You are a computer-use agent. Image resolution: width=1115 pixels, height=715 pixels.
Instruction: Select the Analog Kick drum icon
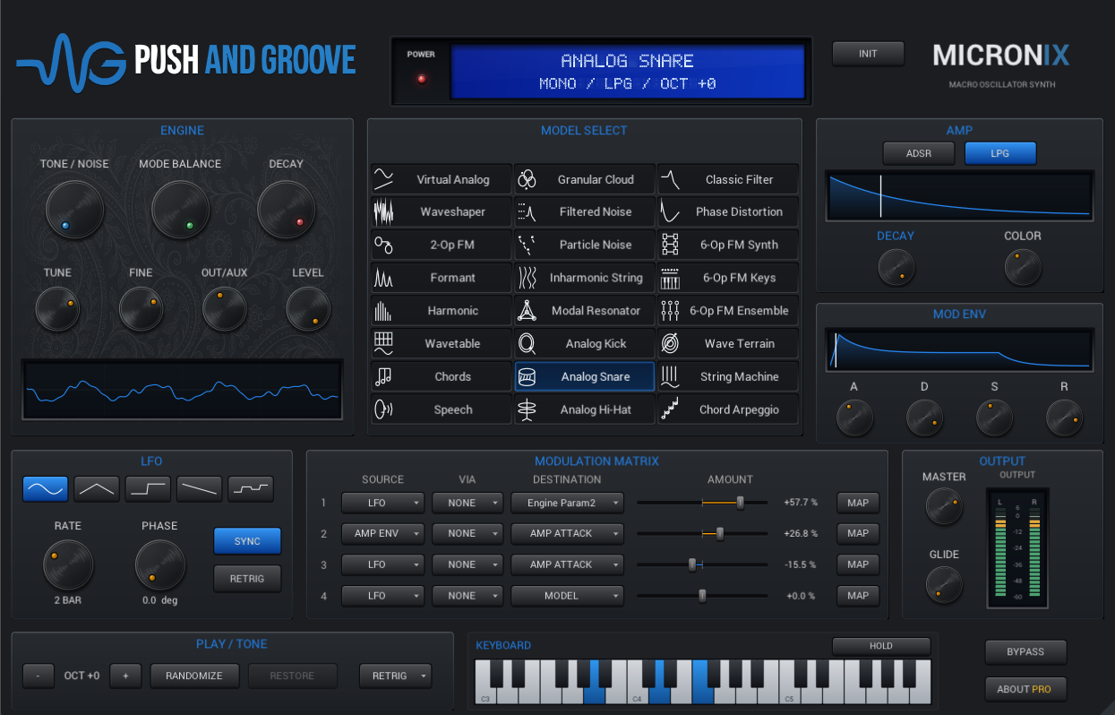tap(527, 343)
